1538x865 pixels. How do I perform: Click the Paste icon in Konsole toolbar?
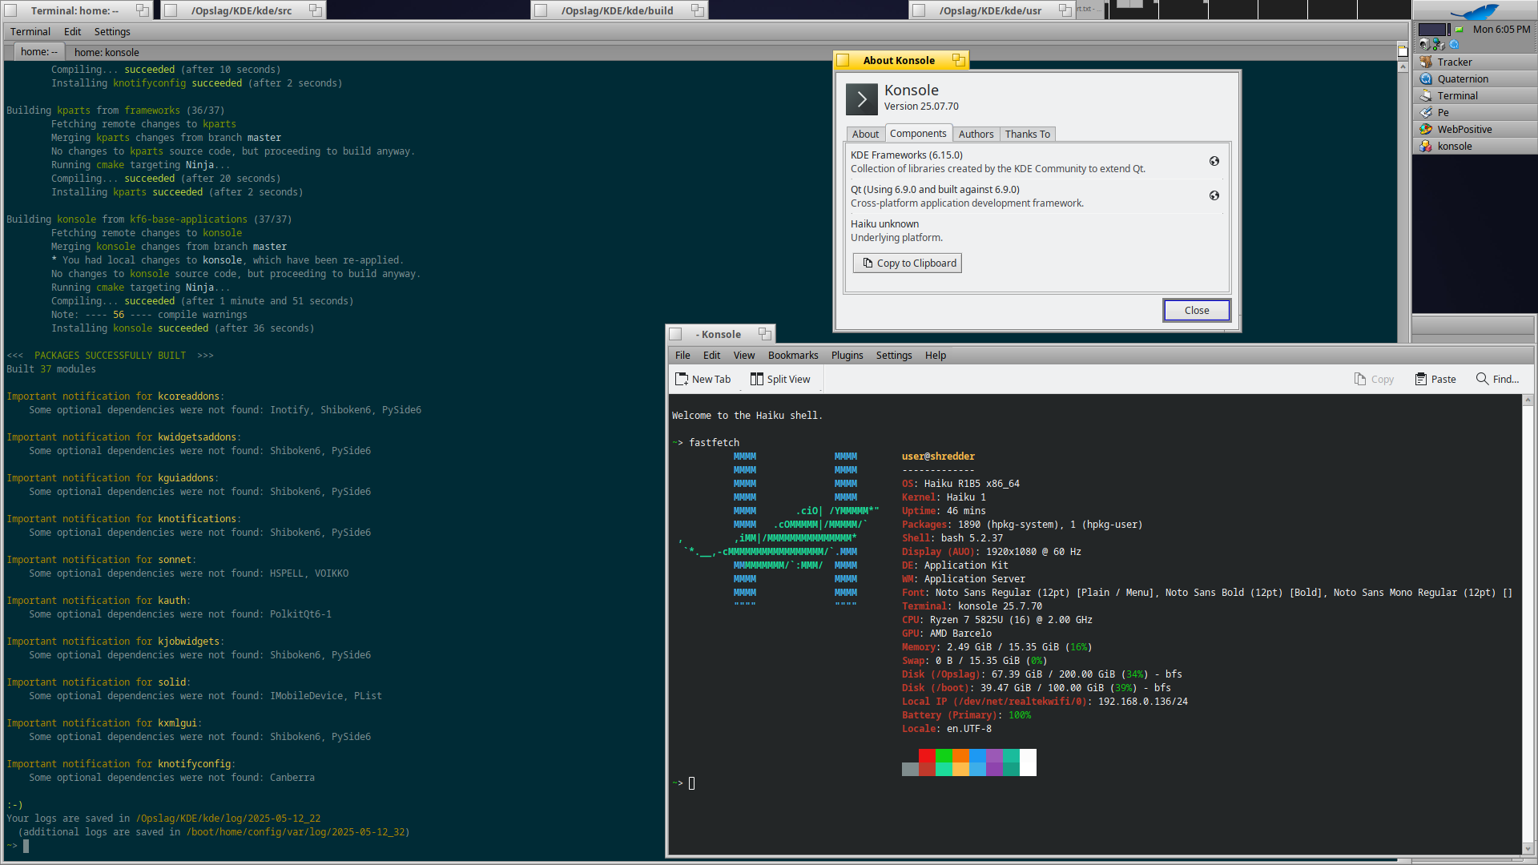[1420, 379]
